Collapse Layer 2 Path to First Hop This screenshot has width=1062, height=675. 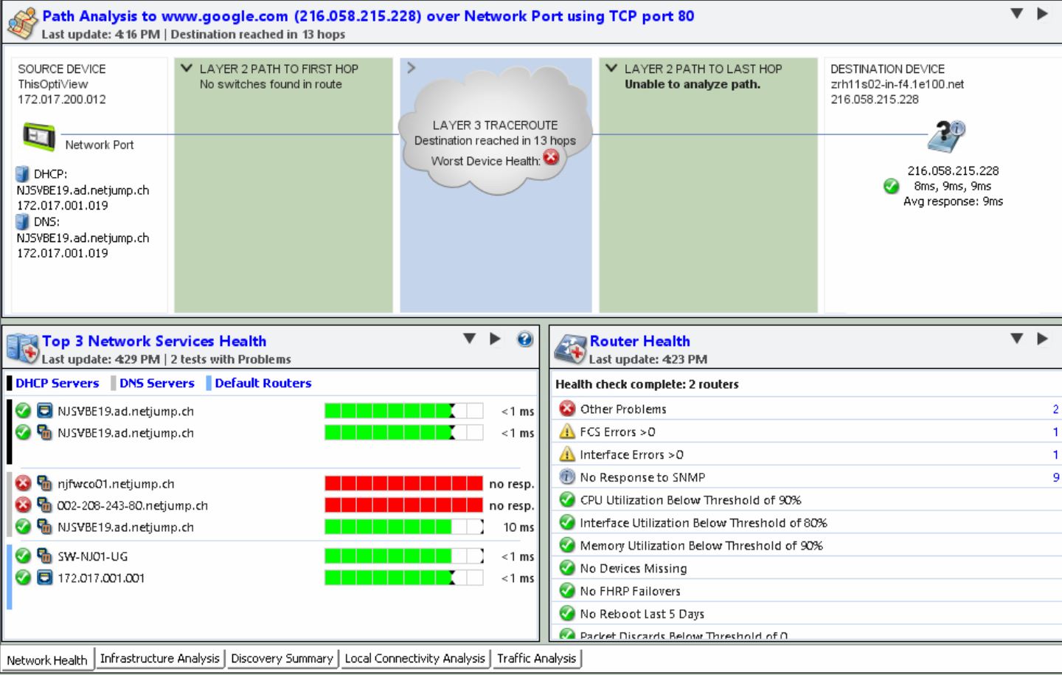[187, 69]
